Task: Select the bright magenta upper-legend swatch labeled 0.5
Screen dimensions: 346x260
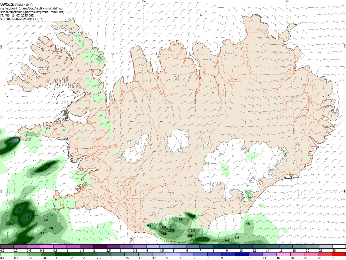Action: pos(46,246)
